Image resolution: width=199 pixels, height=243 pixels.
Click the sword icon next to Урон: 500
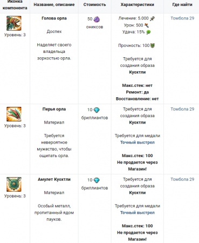[x=147, y=25]
